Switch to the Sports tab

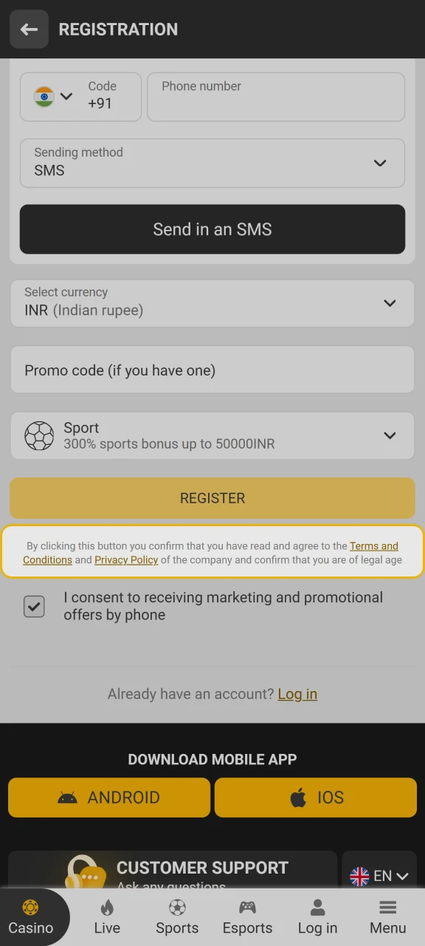tap(177, 907)
